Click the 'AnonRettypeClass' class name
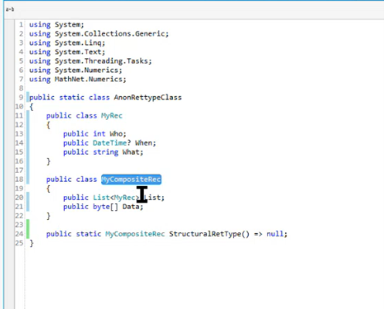Screen dimensions: 384x309 click(148, 98)
